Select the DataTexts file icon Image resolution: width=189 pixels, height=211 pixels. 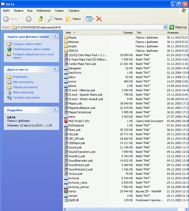tap(66, 72)
